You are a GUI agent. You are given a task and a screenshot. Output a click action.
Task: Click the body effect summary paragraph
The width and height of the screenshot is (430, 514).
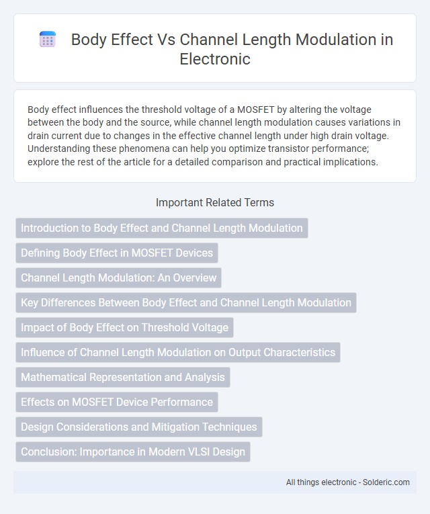click(x=214, y=136)
